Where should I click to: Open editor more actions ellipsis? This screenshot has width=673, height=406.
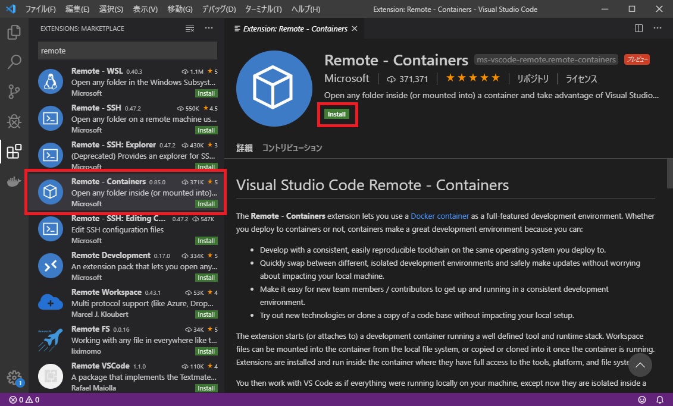click(657, 29)
